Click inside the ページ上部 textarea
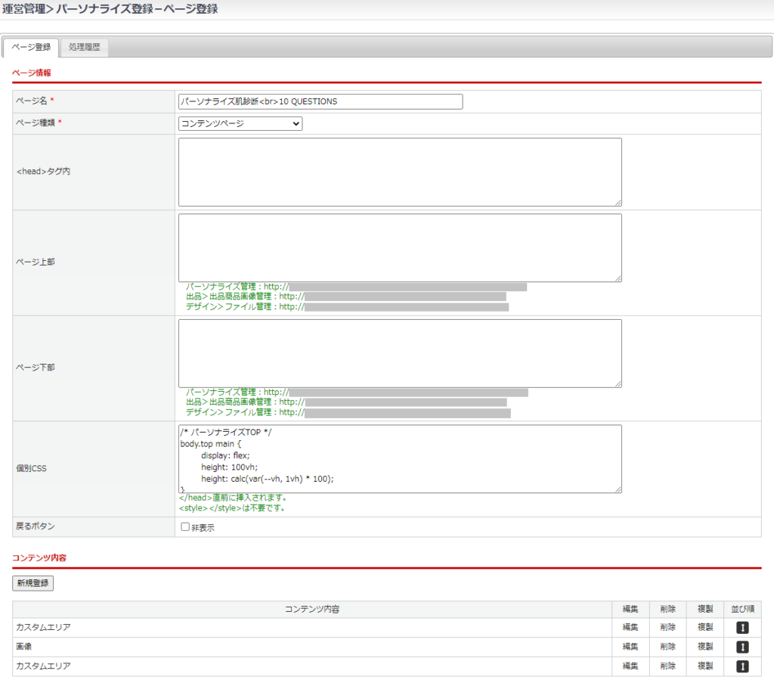This screenshot has width=774, height=683. coord(400,247)
